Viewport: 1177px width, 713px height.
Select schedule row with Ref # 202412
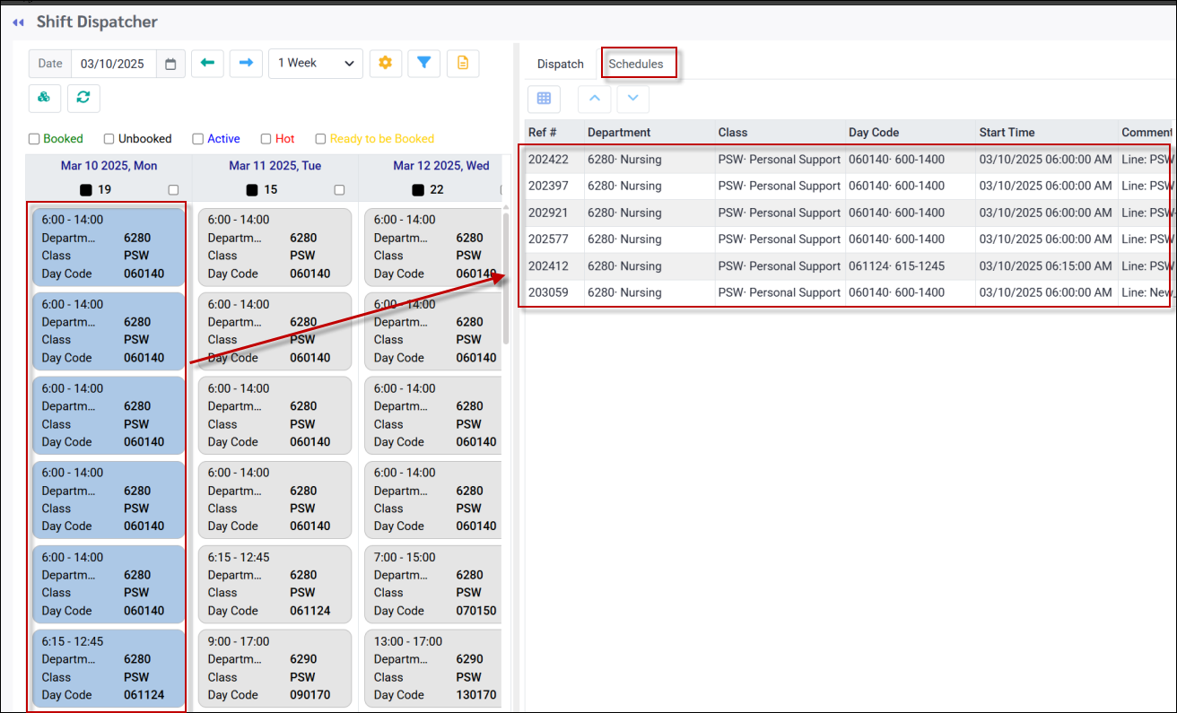tap(849, 266)
